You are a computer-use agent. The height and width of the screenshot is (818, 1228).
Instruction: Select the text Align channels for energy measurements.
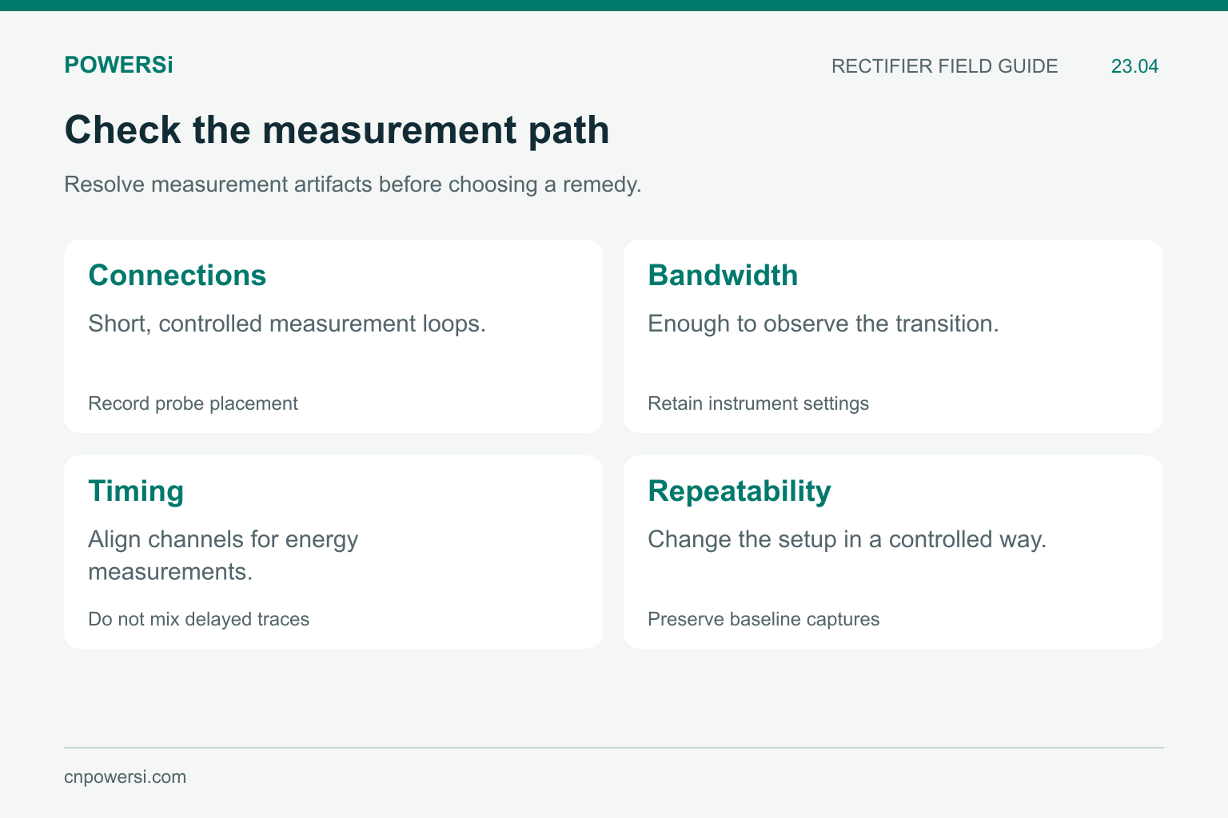pyautogui.click(x=223, y=555)
